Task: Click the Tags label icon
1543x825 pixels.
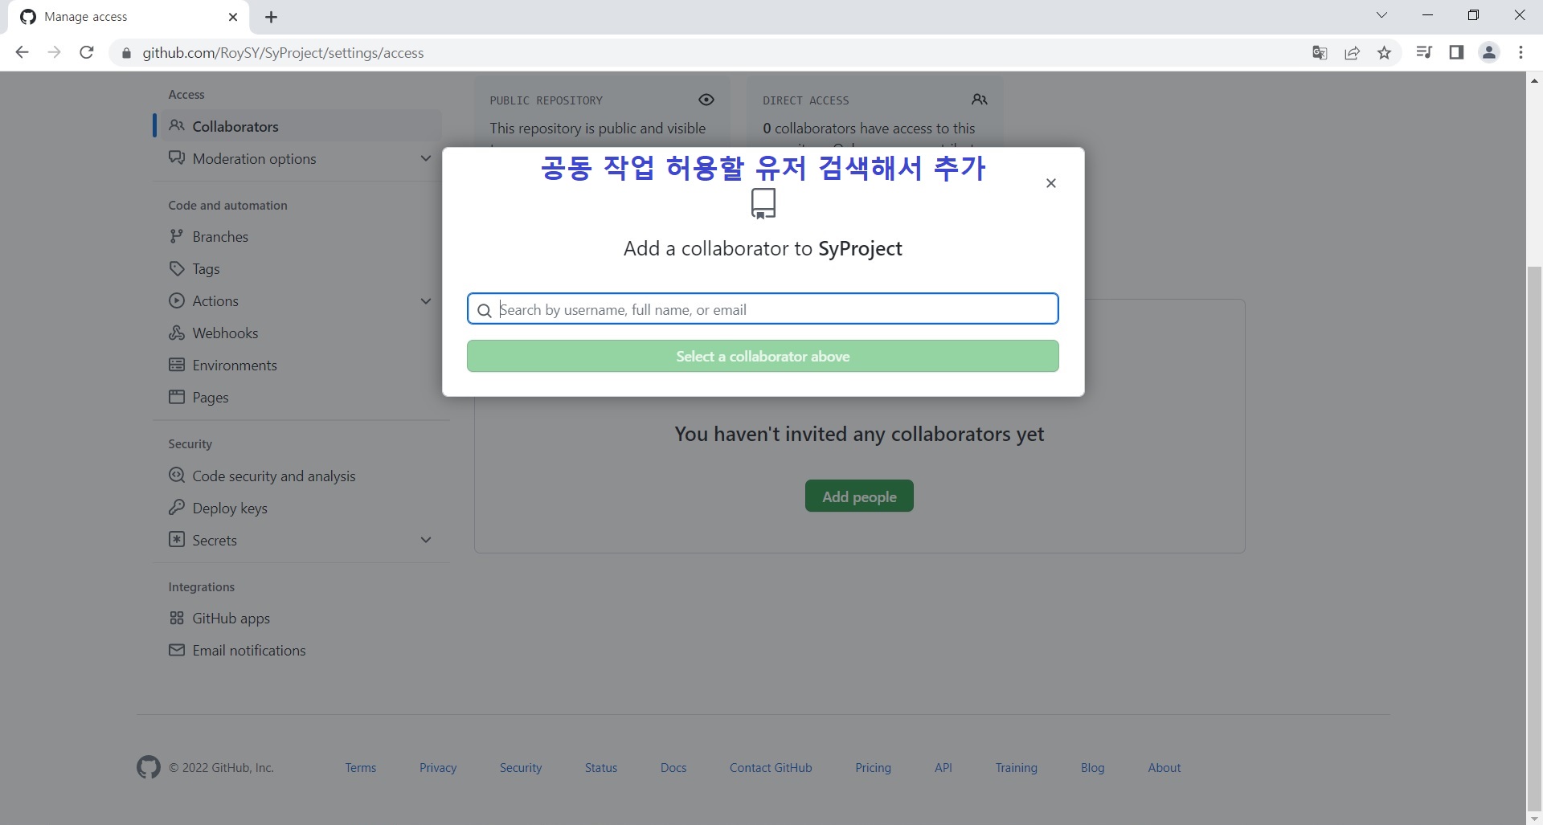Action: tap(177, 268)
